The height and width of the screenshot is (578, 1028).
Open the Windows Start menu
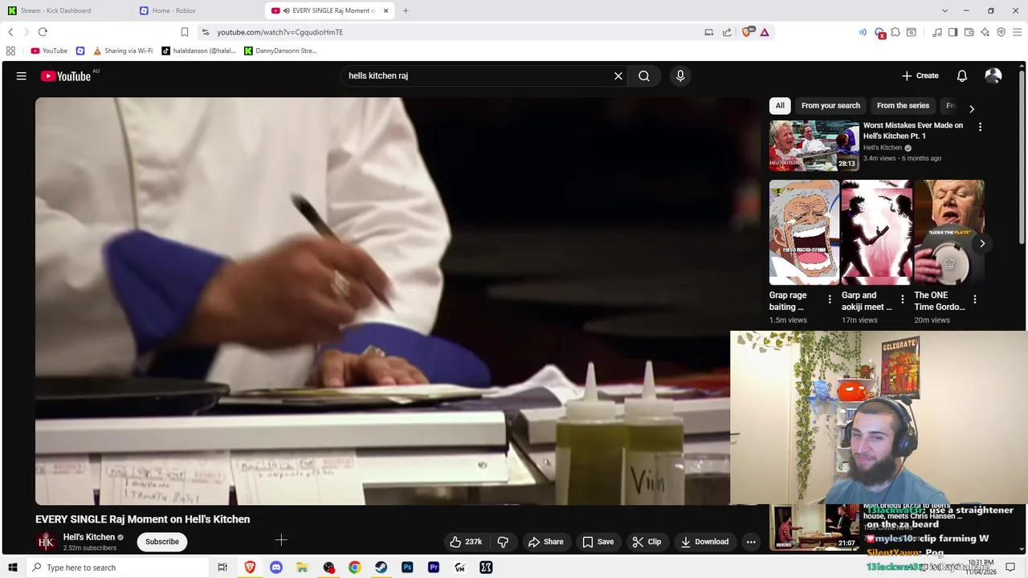coord(13,568)
